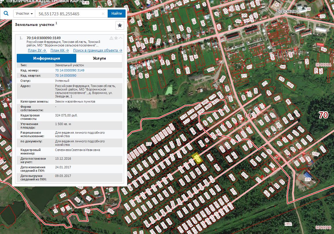Click parcel label 354 on the map
This screenshot has height=234, width=334.
63,195
